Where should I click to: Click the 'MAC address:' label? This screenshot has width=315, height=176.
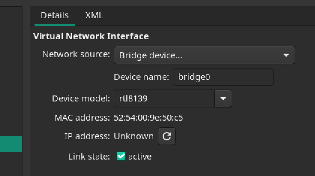pos(82,118)
